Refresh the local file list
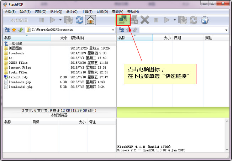Viewport: 232px width, 161px height. tap(79, 20)
